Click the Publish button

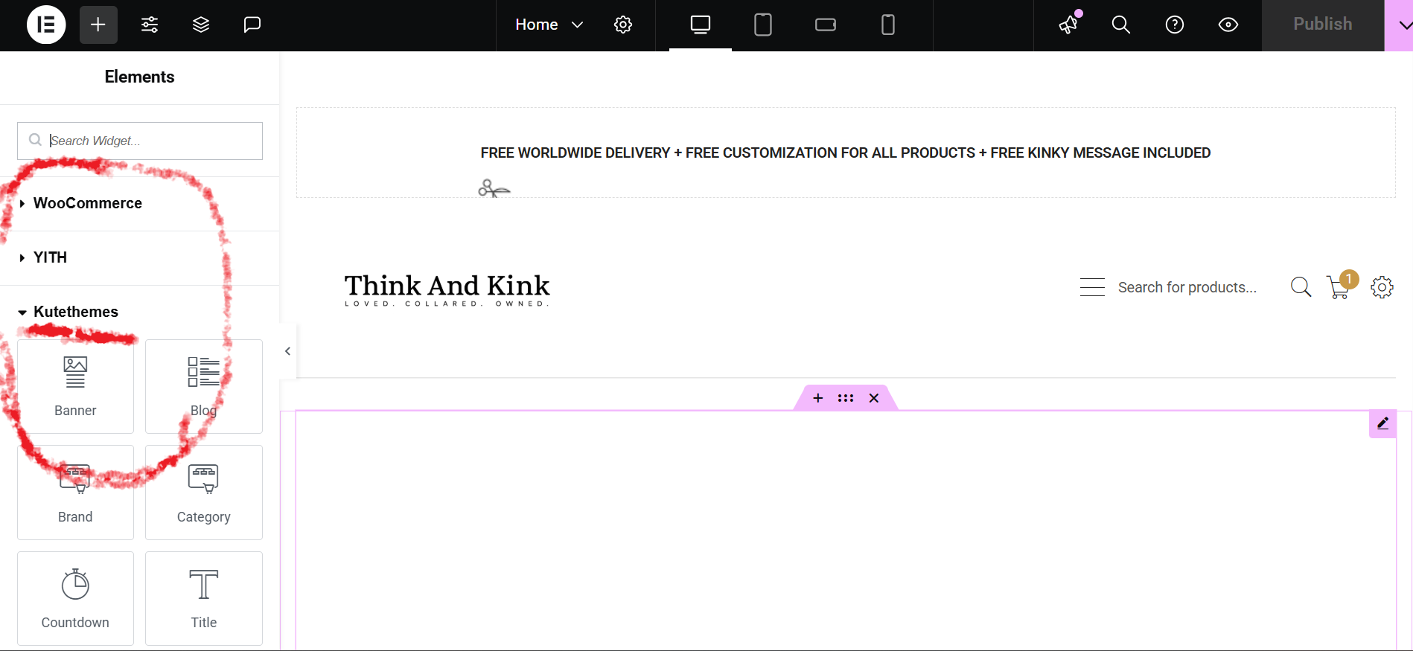[1323, 25]
